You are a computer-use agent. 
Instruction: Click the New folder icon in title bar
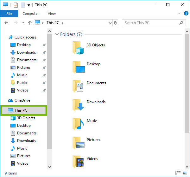tap(23, 5)
